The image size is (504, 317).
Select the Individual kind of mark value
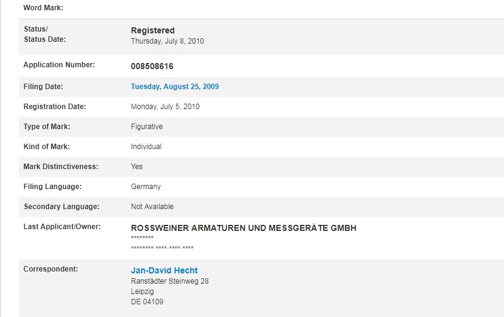pos(146,147)
